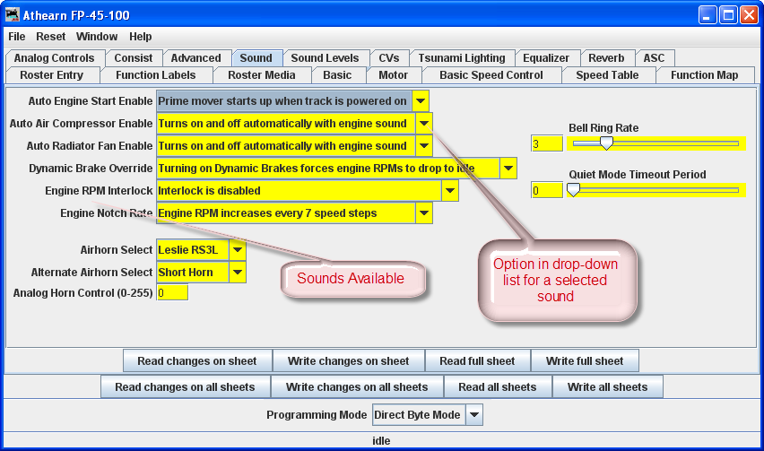This screenshot has width=764, height=451.
Task: Open the Tsunami Lighting tab
Action: pos(461,58)
